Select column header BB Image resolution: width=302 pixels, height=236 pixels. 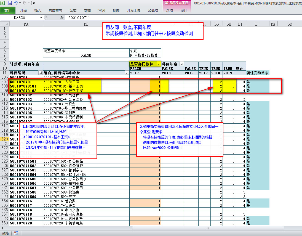[x=86, y=24]
